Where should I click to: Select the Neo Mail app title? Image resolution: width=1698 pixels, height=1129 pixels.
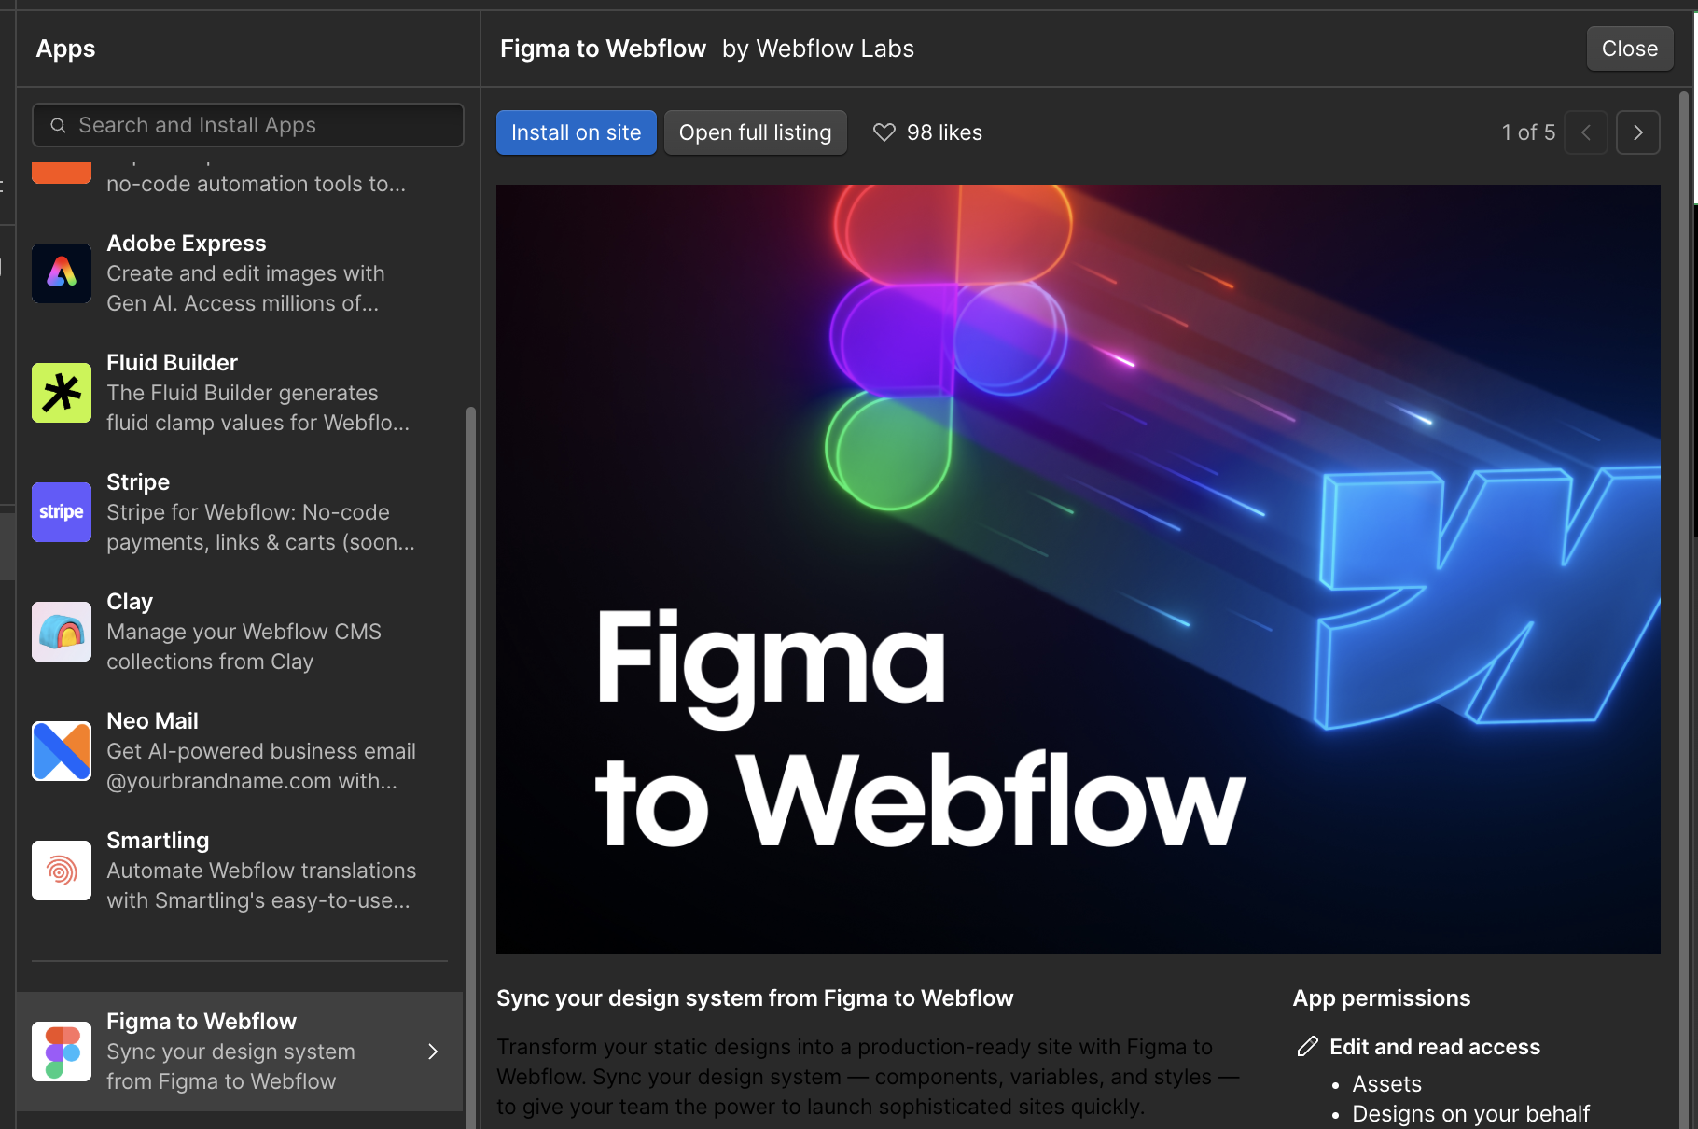(x=152, y=721)
